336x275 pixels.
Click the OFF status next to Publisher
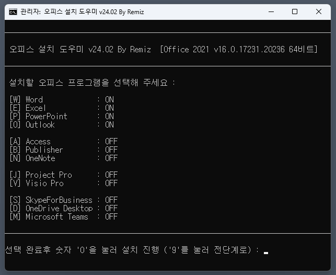coord(111,150)
